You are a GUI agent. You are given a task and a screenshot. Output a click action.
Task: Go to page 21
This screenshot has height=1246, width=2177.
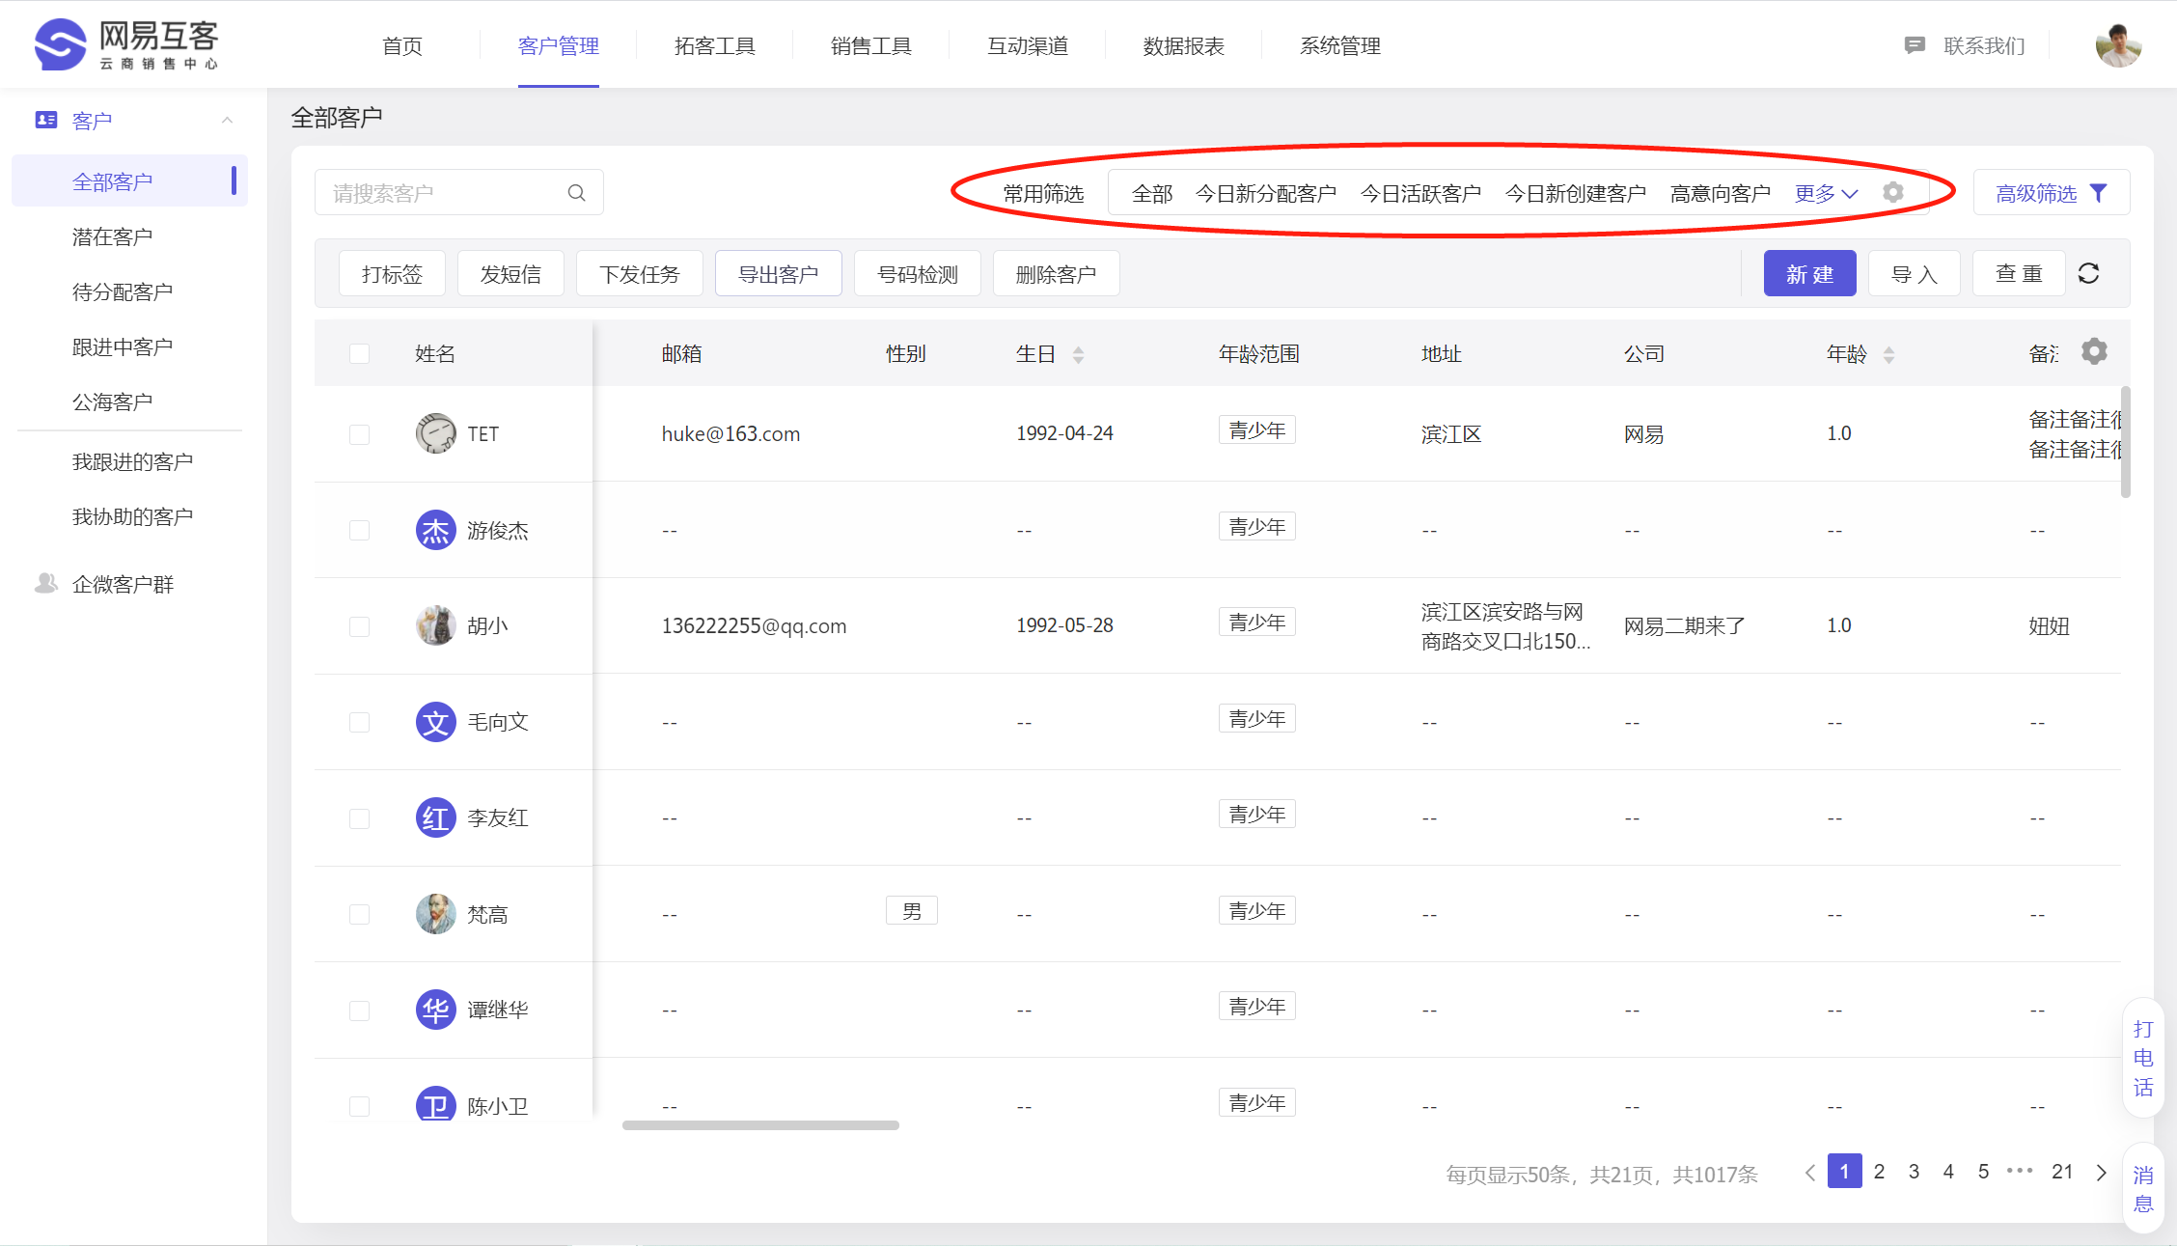pyautogui.click(x=2062, y=1172)
